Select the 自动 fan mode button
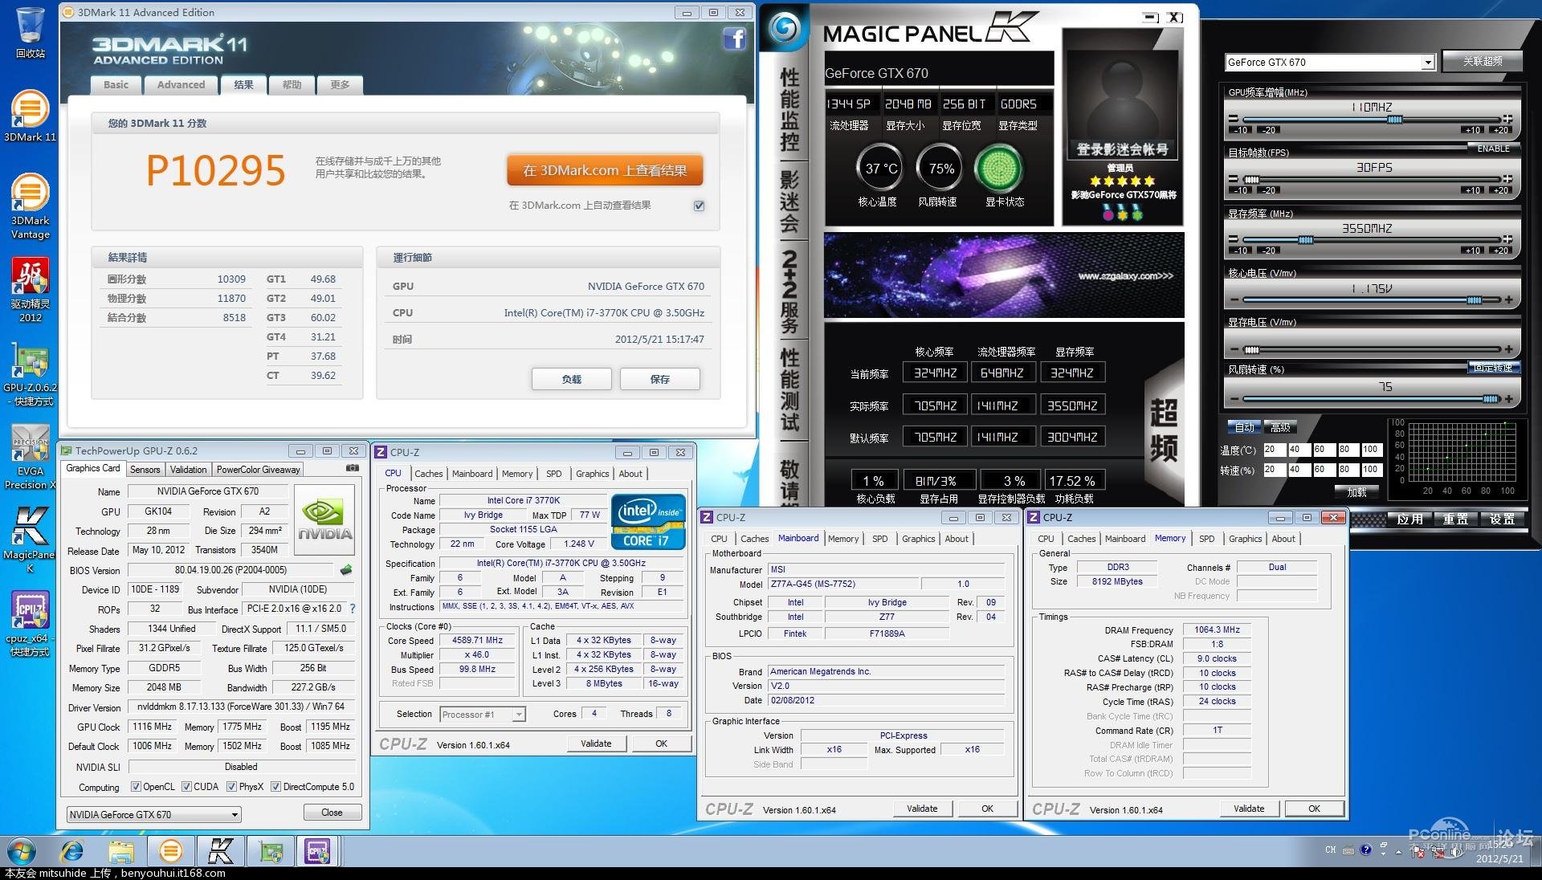Screen dimensions: 1542x880 (1244, 427)
